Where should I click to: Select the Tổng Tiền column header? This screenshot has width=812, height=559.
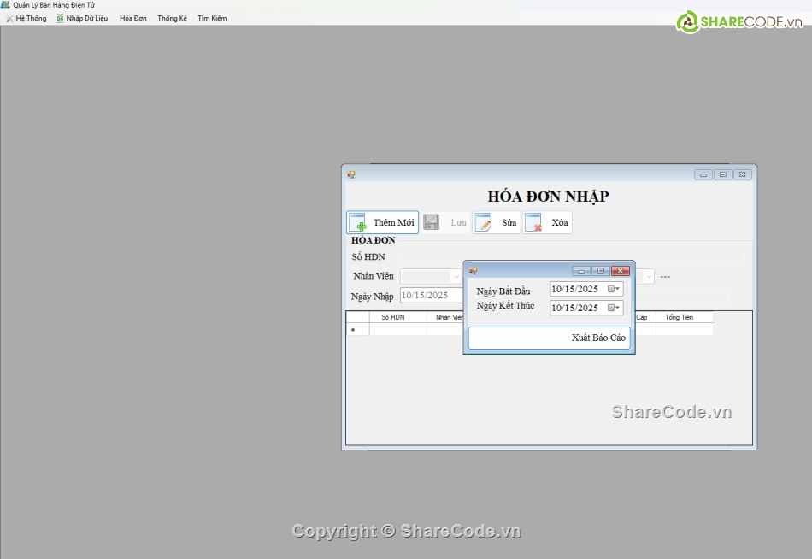(x=679, y=317)
